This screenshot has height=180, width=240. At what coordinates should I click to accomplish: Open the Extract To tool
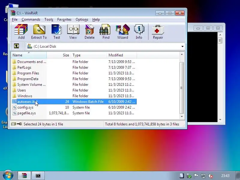click(39, 32)
